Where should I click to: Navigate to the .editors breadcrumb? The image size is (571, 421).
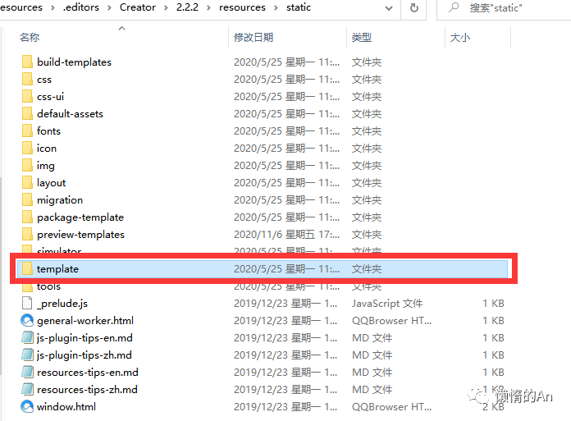pyautogui.click(x=81, y=7)
